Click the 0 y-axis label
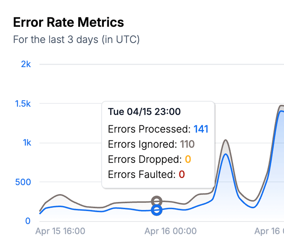The width and height of the screenshot is (284, 249). (28, 221)
